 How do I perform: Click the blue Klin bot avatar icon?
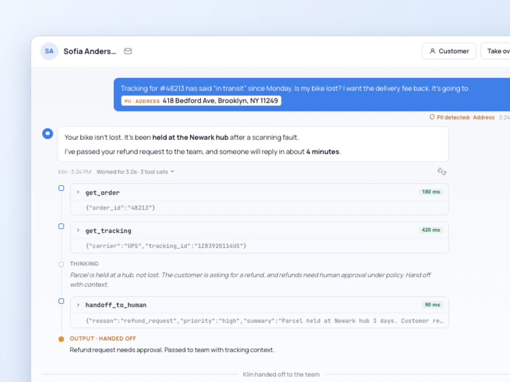pos(48,134)
